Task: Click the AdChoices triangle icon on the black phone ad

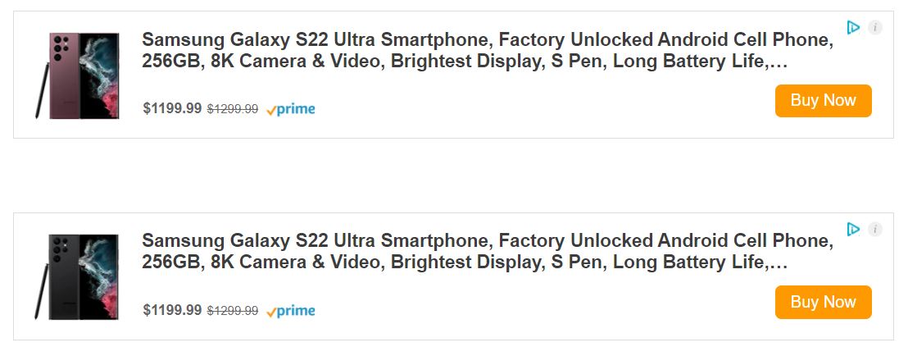Action: [853, 229]
